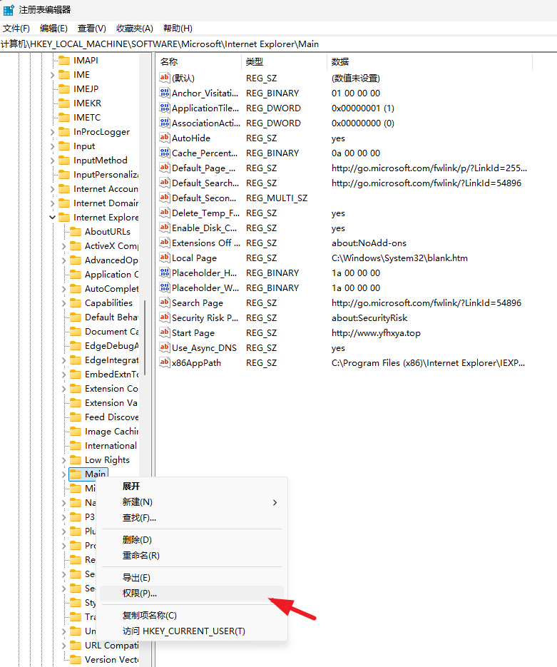Collapse the Internet Explorer tree node

[53, 218]
